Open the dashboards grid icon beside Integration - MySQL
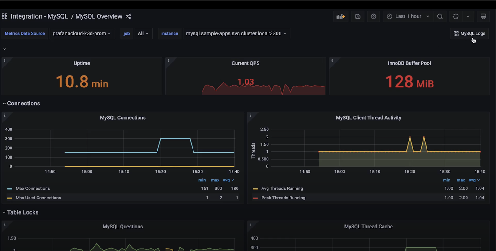Image resolution: width=496 pixels, height=251 pixels. tap(5, 16)
